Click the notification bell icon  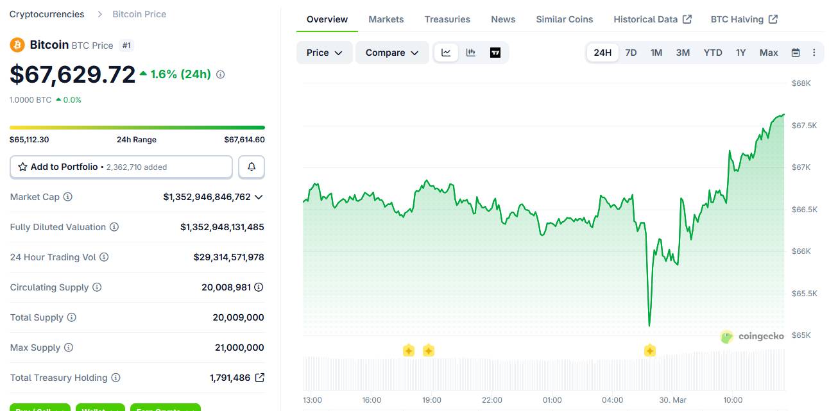click(251, 167)
